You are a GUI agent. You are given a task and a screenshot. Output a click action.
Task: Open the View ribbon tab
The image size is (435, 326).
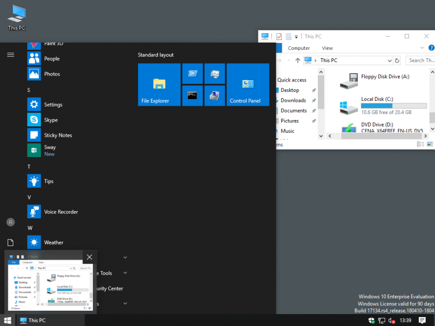point(327,48)
